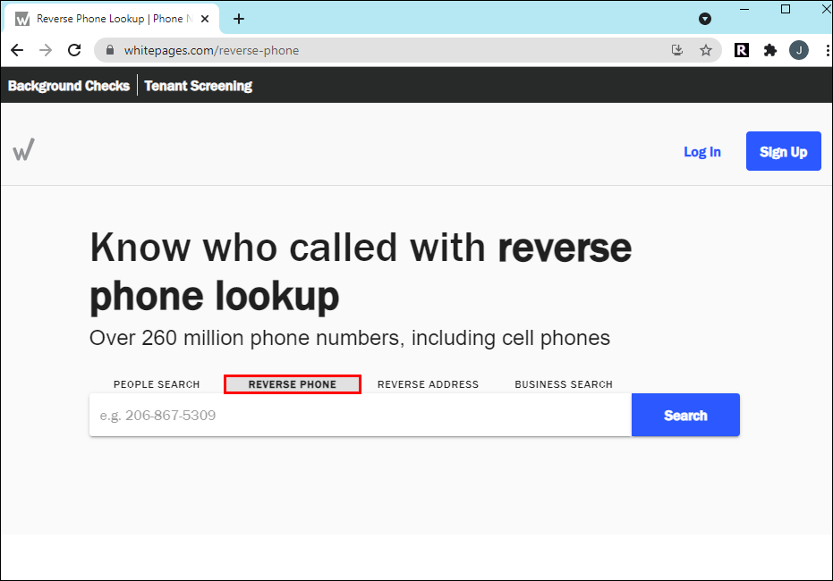
Task: Maximize the browser window
Action: [x=786, y=10]
